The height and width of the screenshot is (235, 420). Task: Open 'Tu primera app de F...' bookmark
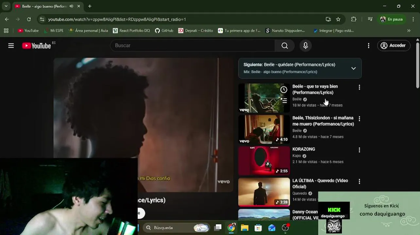click(239, 31)
